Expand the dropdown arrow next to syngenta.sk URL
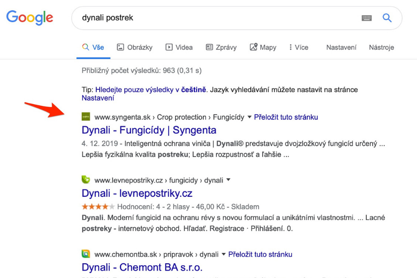The image size is (417, 278). pyautogui.click(x=249, y=117)
